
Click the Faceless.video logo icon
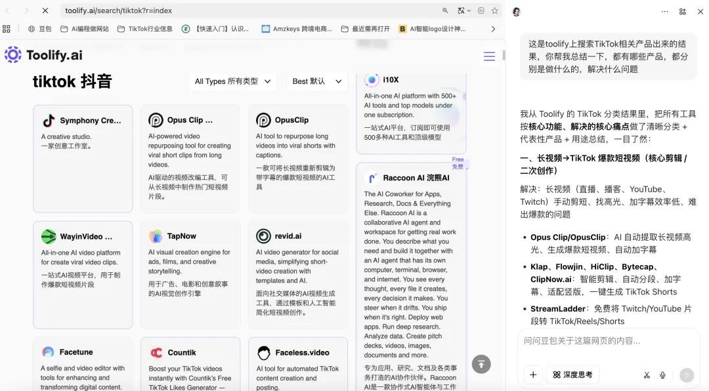[264, 352]
